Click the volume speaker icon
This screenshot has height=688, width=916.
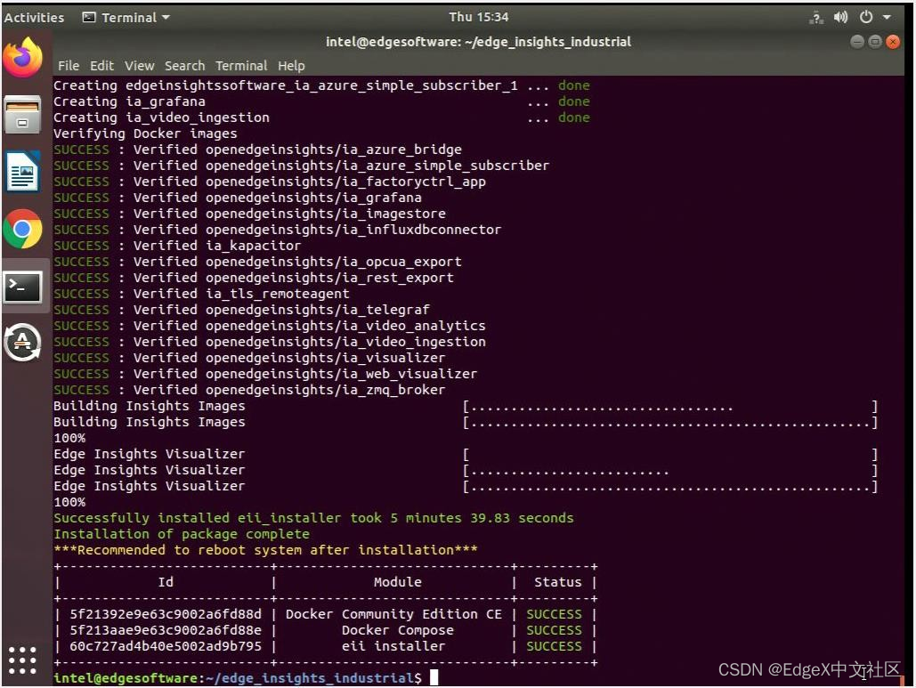pyautogui.click(x=840, y=18)
